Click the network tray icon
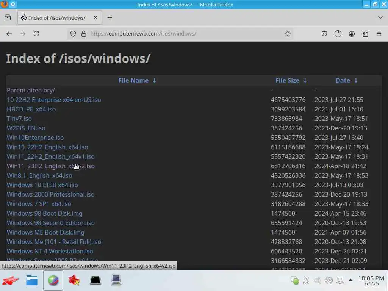Image resolution: width=388 pixels, height=291 pixels. [340, 280]
